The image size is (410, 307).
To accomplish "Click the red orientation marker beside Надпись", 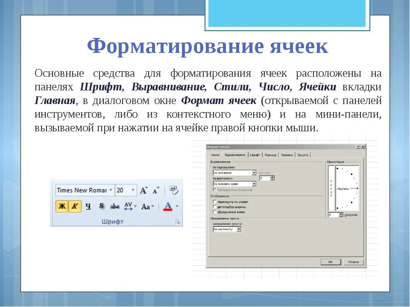I will pos(357,188).
